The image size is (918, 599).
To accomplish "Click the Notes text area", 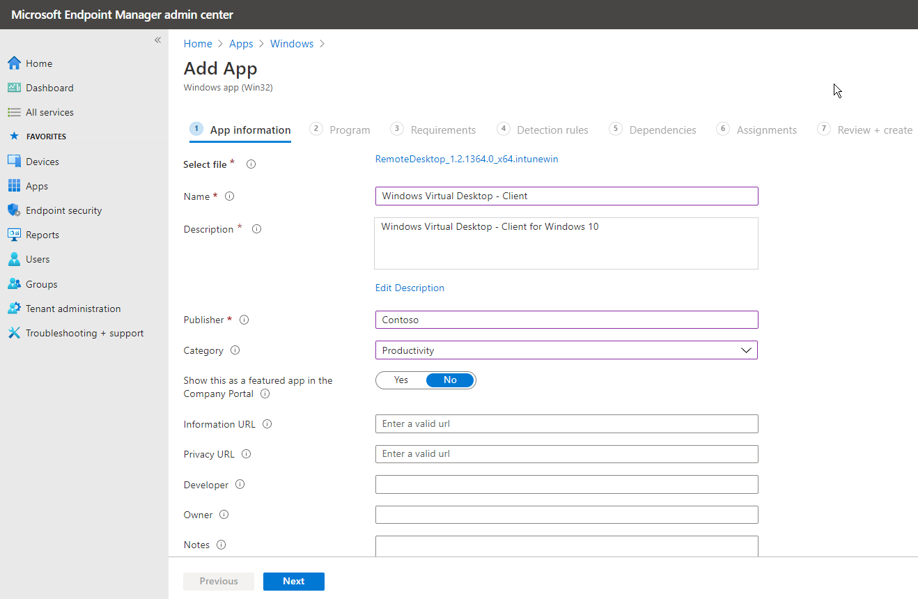I will (566, 546).
